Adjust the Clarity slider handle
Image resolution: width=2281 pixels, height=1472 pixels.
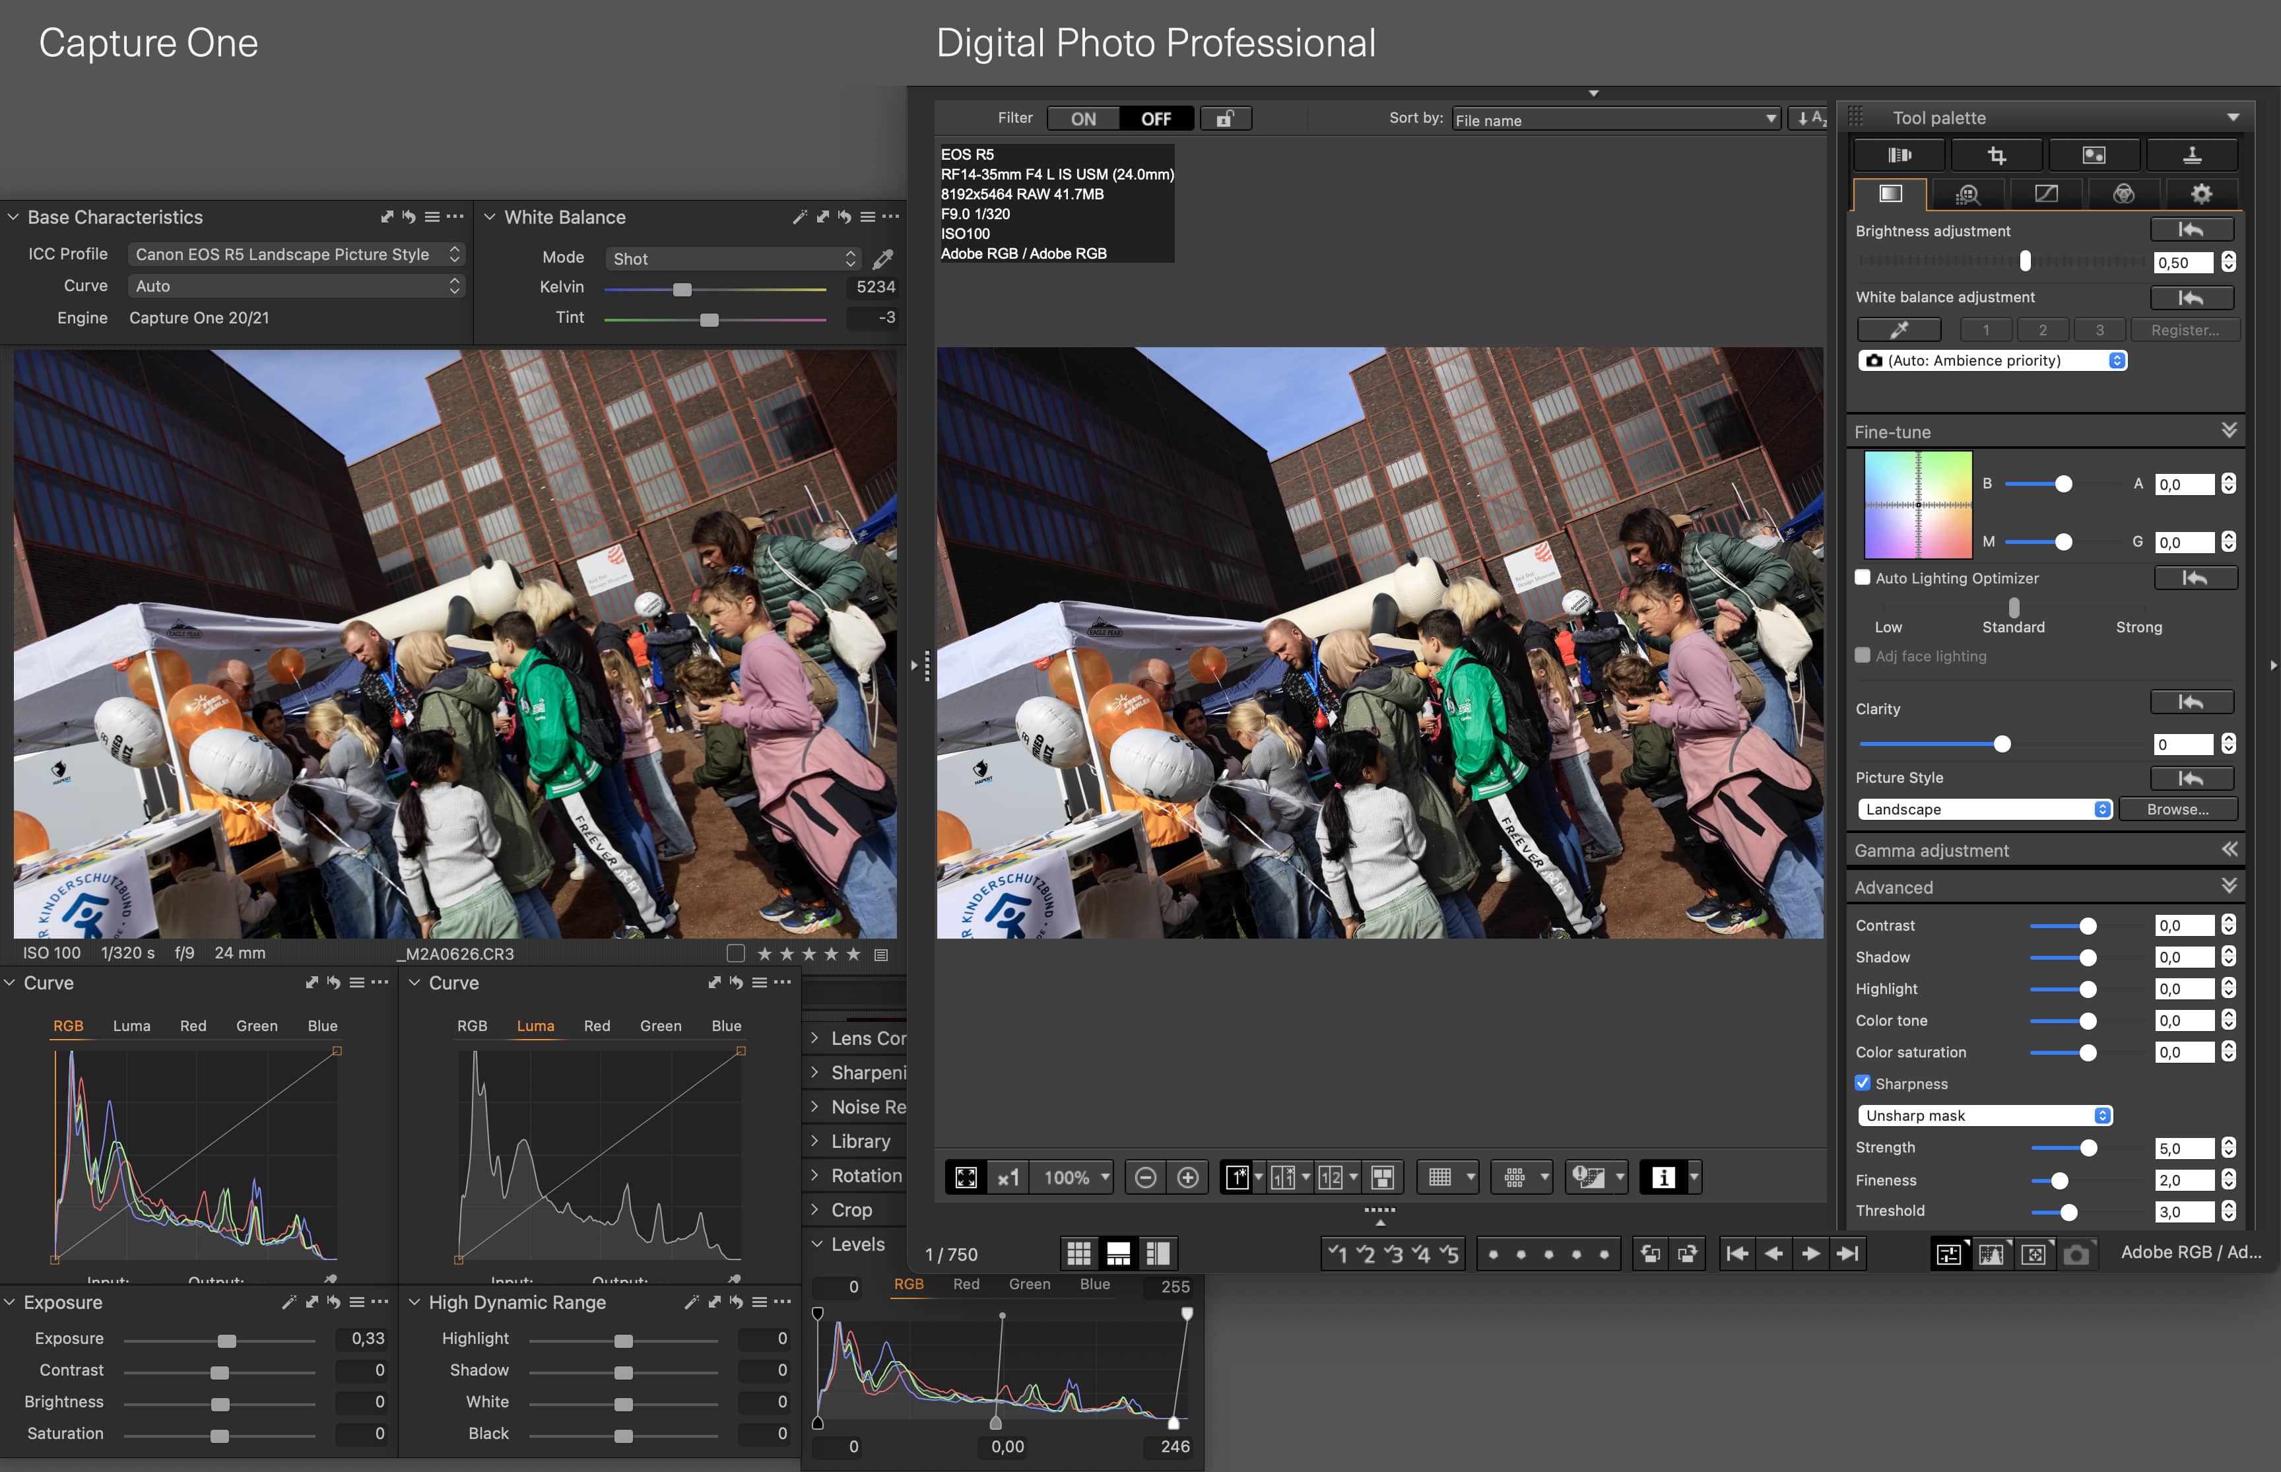coord(2002,744)
